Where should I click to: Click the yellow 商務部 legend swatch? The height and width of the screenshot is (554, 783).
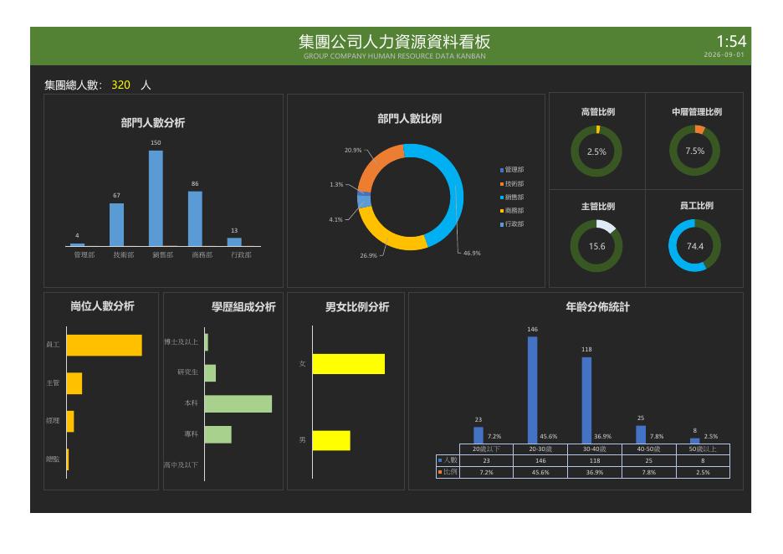pyautogui.click(x=502, y=211)
